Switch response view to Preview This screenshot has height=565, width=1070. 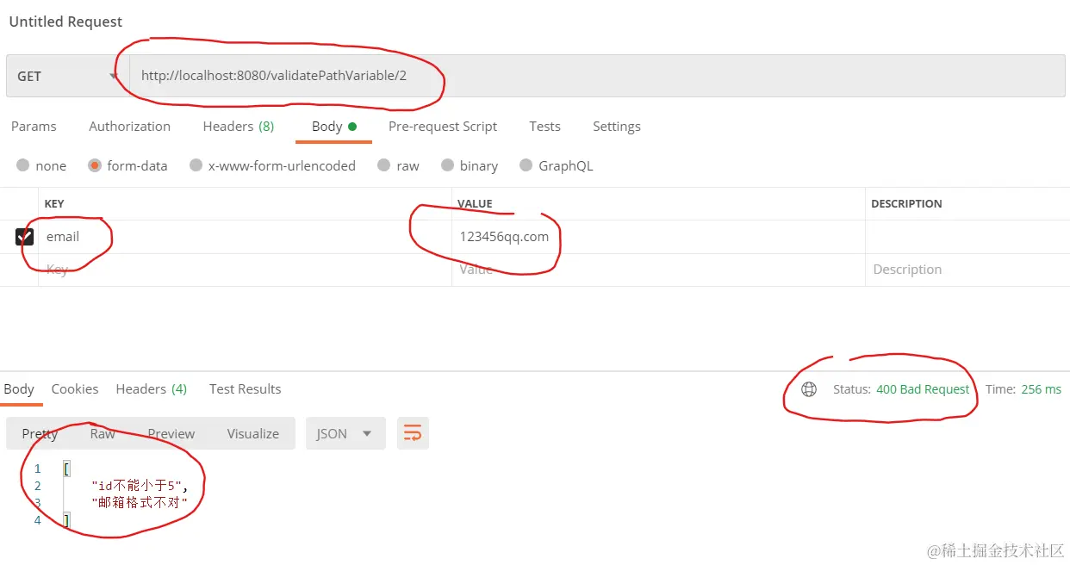pos(171,434)
